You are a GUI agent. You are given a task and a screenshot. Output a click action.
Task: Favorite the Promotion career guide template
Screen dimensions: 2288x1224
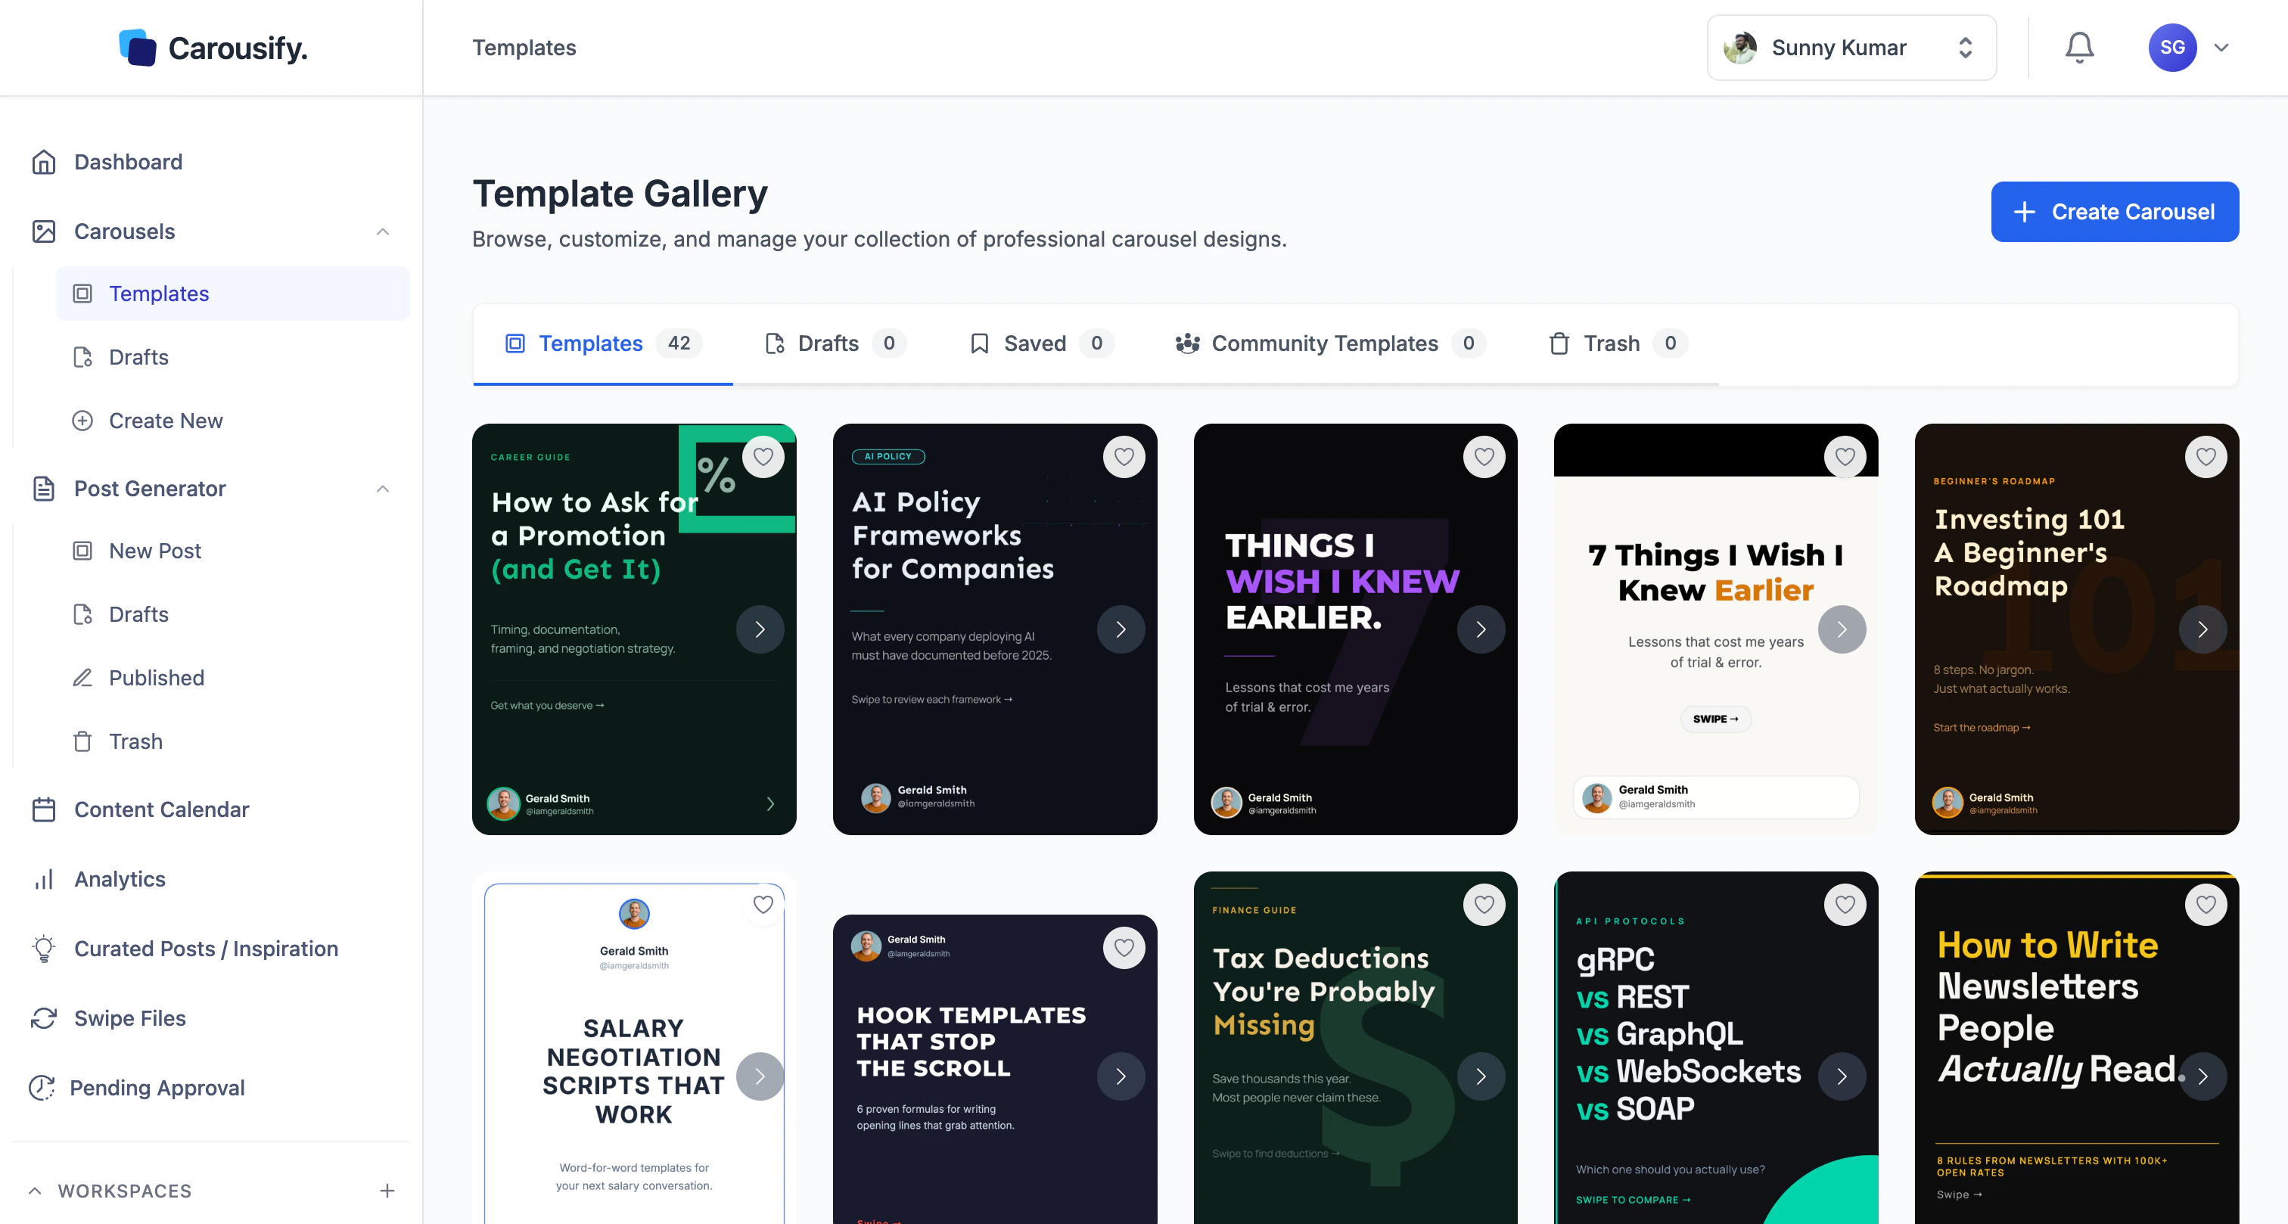pyautogui.click(x=763, y=457)
